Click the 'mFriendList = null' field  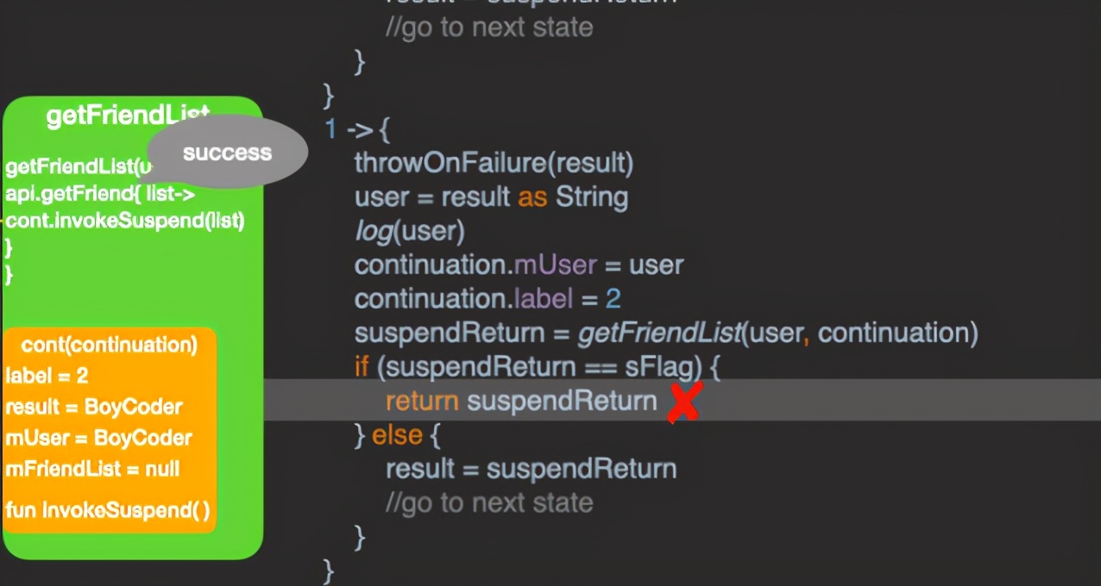coord(92,469)
